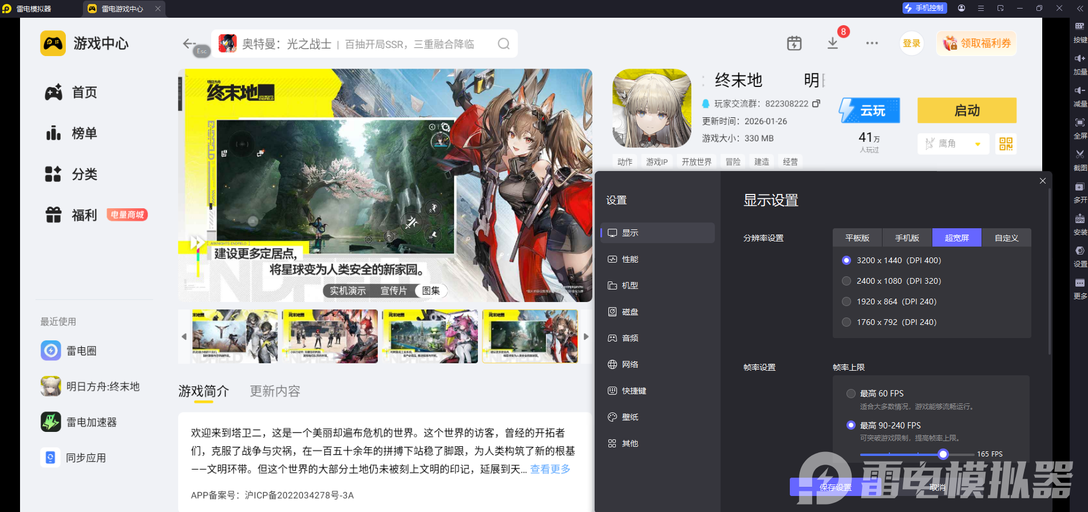Open the 其他 other settings section
This screenshot has width=1088, height=512.
tap(658, 443)
